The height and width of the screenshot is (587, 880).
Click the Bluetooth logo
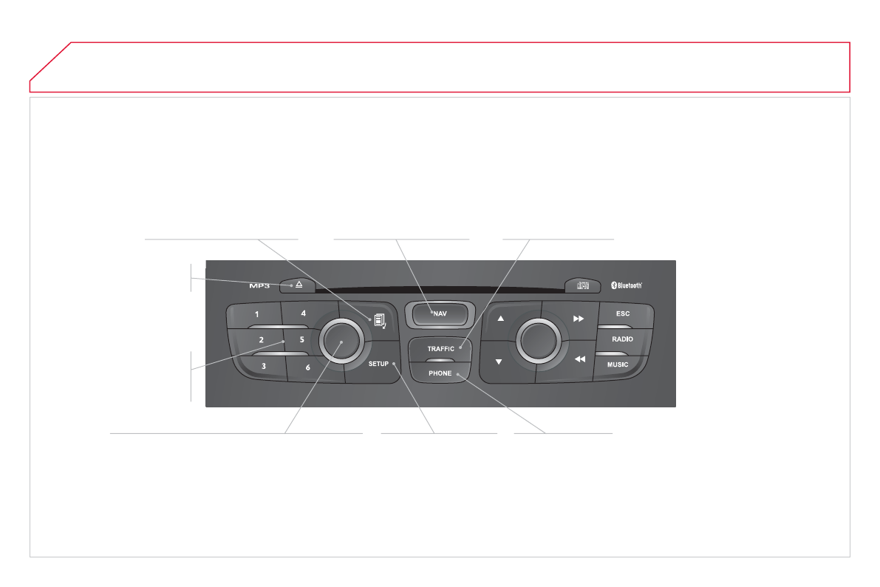tap(627, 285)
